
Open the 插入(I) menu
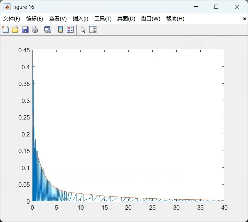[80, 19]
